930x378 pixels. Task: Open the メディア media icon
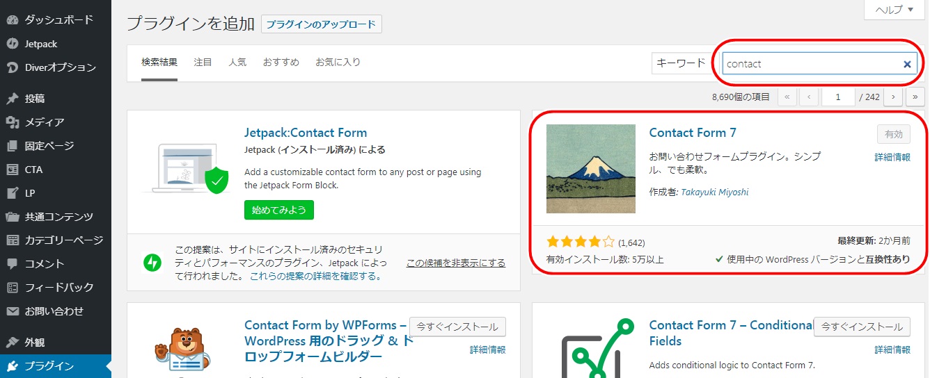point(12,122)
